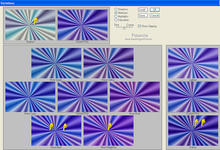Click the Load... button
The height and width of the screenshot is (150, 220).
pos(143,10)
